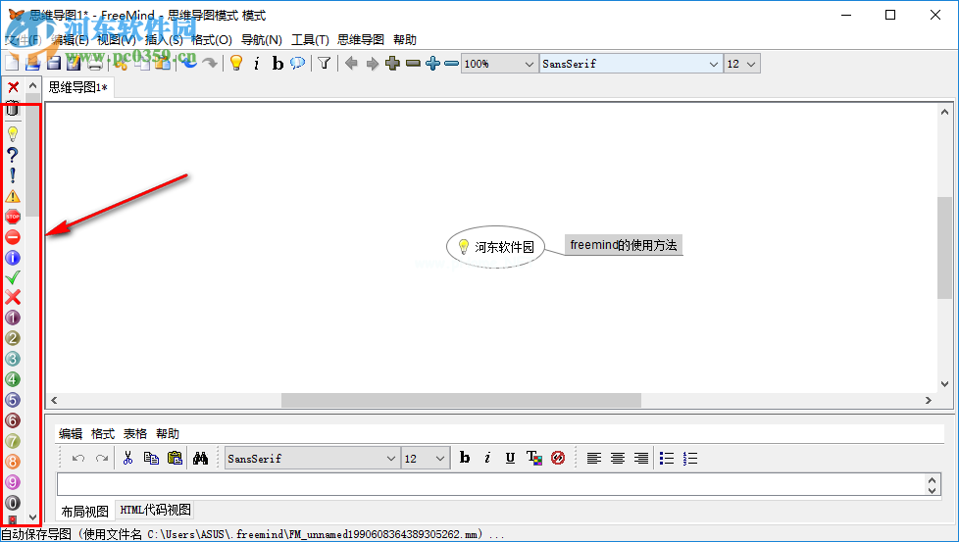
Task: Toggle bold in the main toolbar
Action: click(278, 63)
